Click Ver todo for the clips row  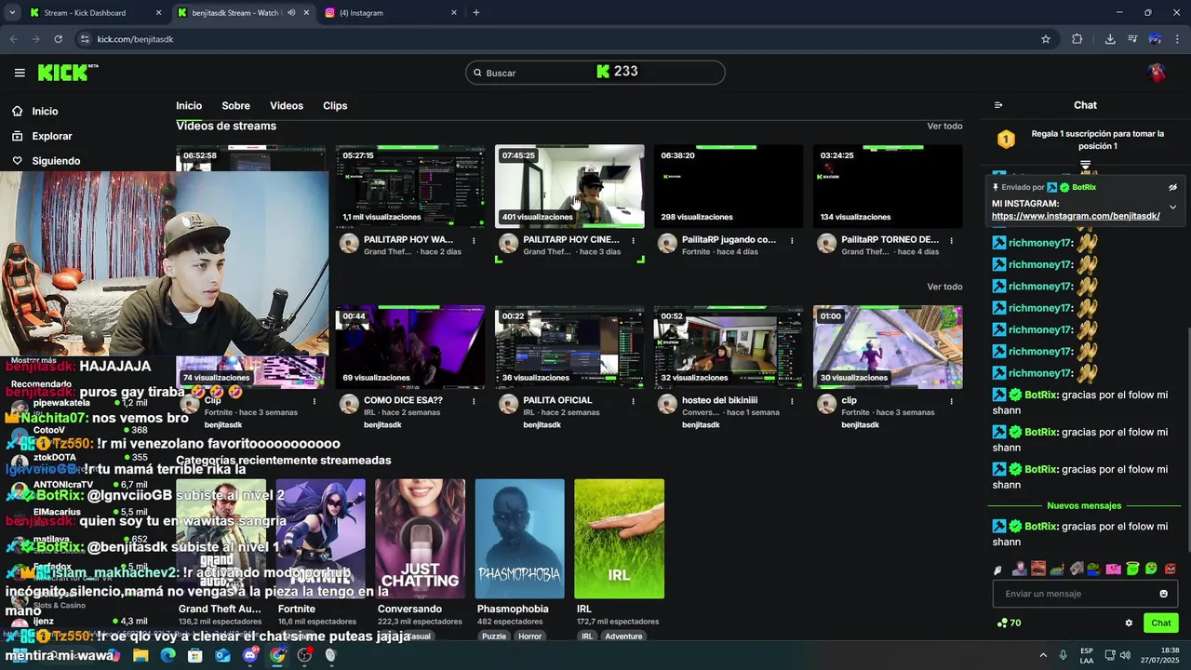tap(944, 287)
